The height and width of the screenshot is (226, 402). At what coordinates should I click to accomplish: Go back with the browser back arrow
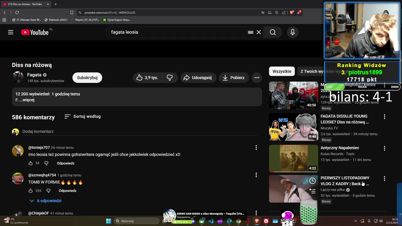coord(4,13)
